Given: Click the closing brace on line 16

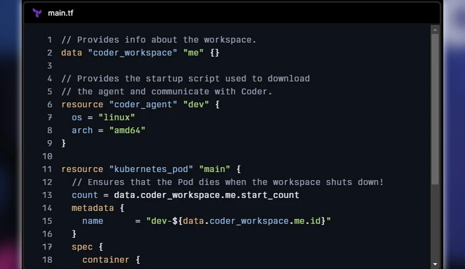Looking at the screenshot, I should pyautogui.click(x=74, y=234).
